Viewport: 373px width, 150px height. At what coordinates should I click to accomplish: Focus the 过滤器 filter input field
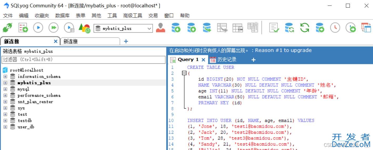(83, 60)
